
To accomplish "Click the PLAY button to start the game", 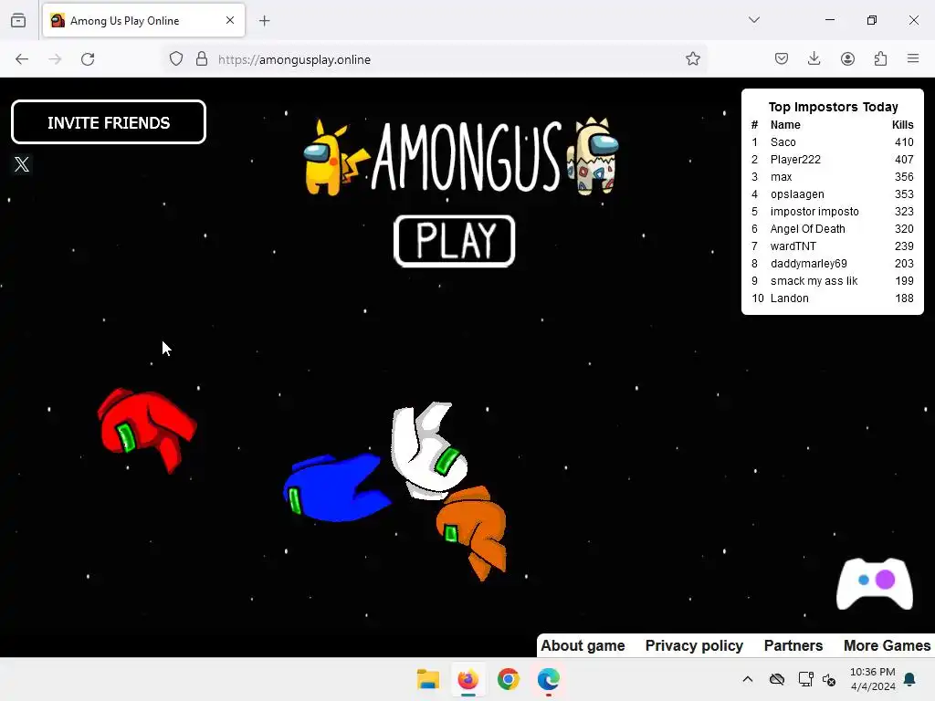I will 455,241.
